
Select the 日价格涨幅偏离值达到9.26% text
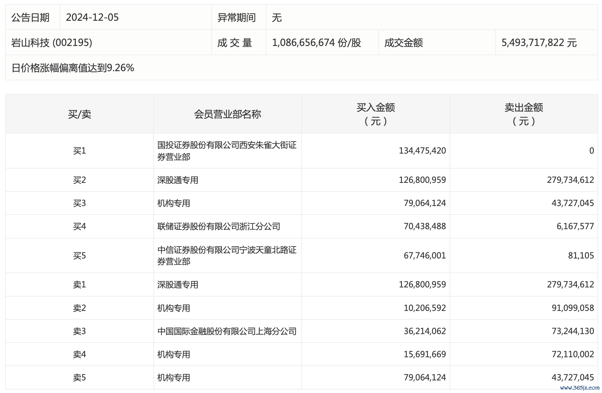click(x=73, y=68)
